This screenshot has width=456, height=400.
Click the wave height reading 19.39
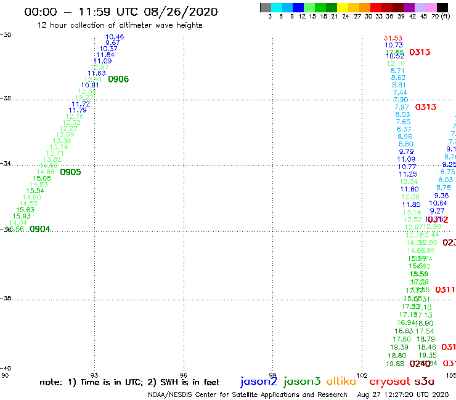pos(399,348)
